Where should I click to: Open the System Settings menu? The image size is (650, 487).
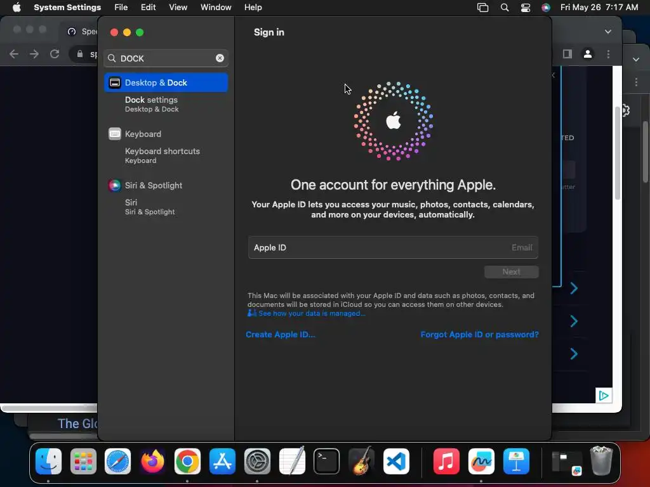click(67, 8)
